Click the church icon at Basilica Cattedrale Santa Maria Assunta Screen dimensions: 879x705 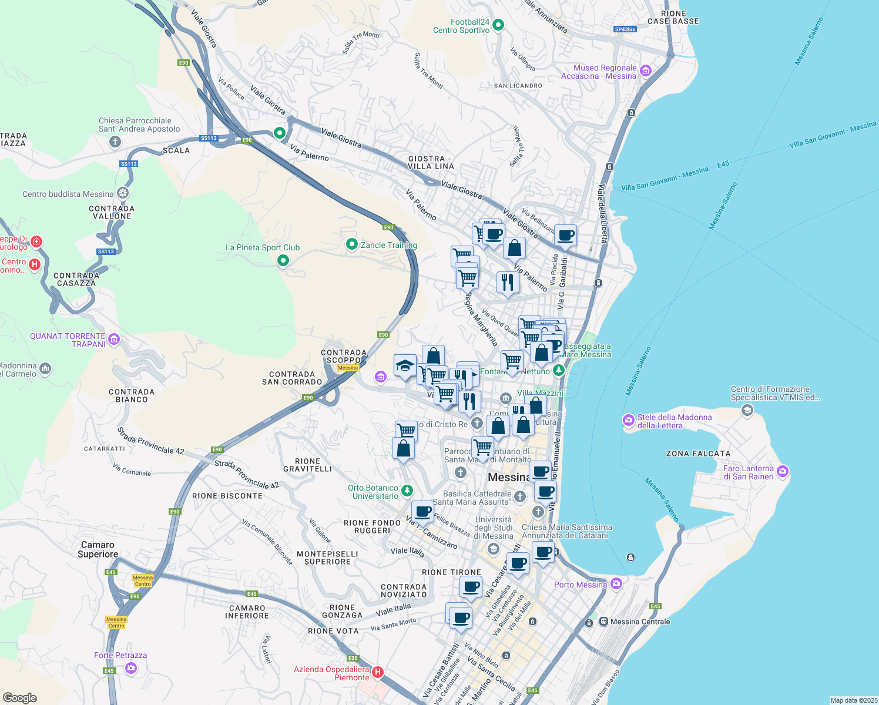pyautogui.click(x=519, y=498)
